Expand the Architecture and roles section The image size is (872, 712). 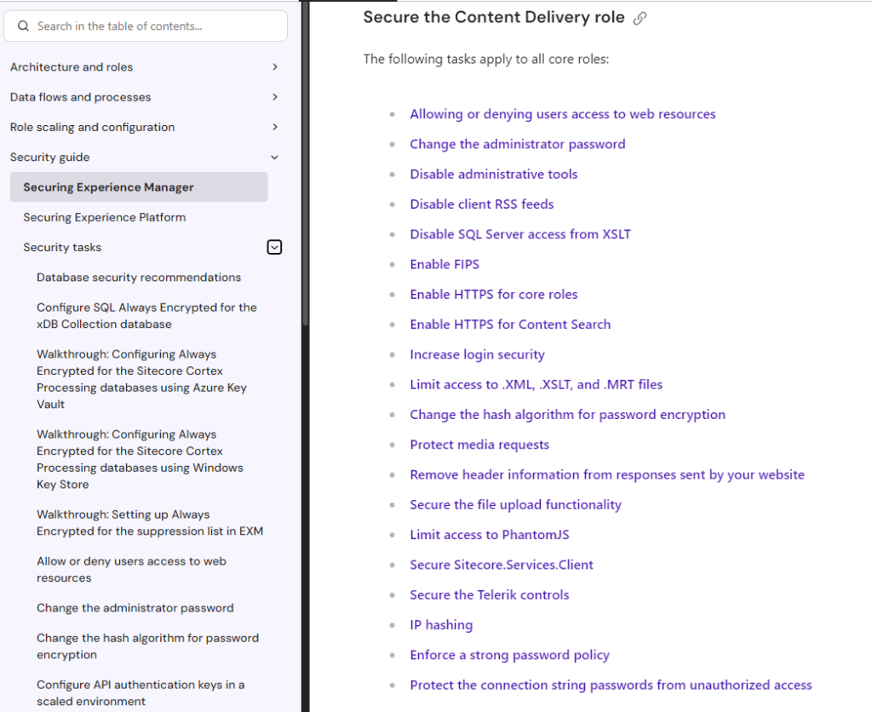[274, 67]
